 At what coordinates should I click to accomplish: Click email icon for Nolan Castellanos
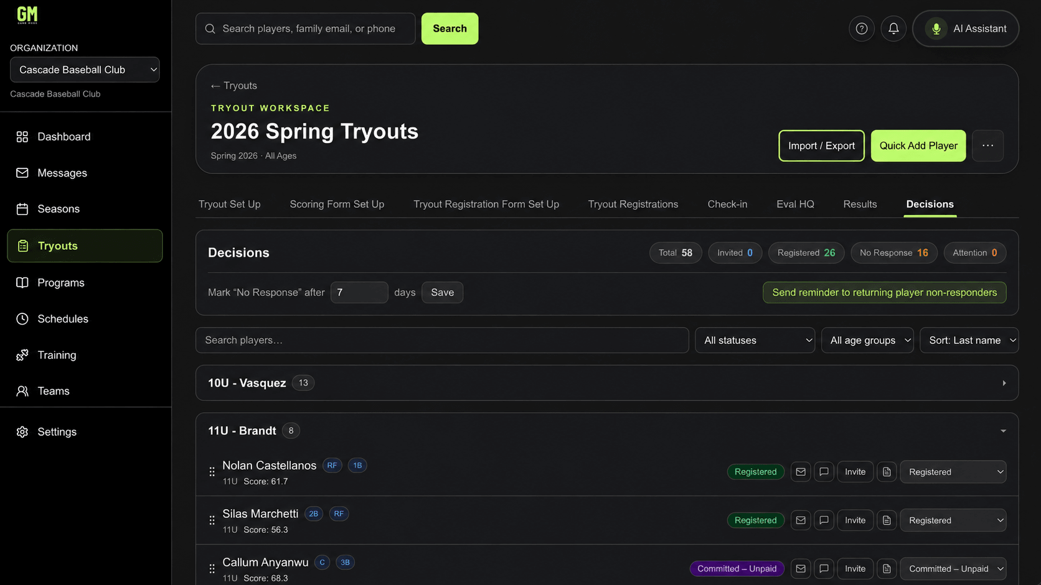coord(801,472)
